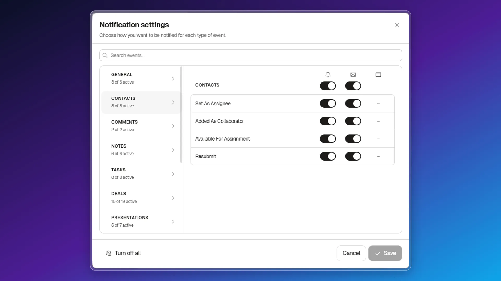Select the COMMENTS category label
This screenshot has width=501, height=281.
coord(124,122)
